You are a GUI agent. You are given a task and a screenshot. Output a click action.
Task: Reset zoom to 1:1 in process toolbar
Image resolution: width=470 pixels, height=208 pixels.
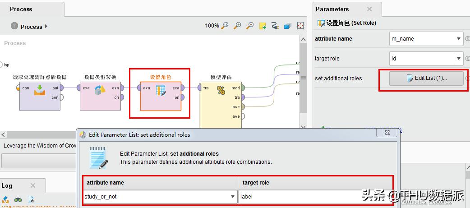pos(225,26)
